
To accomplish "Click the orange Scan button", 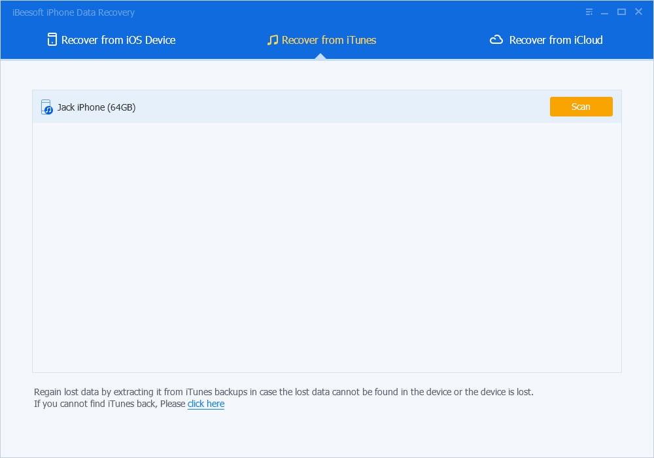I will point(581,107).
